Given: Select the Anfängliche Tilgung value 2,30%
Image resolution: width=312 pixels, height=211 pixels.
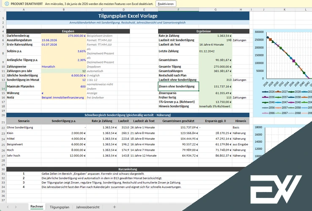Looking at the screenshot, I should click(64, 60).
